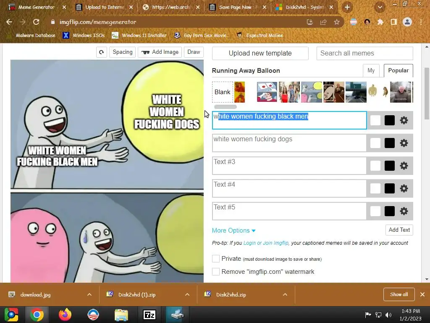The image size is (430, 323).
Task: Click the Text #3 input box
Action: pos(289,166)
